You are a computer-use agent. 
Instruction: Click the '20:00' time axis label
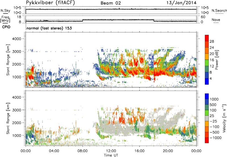tap(168, 151)
